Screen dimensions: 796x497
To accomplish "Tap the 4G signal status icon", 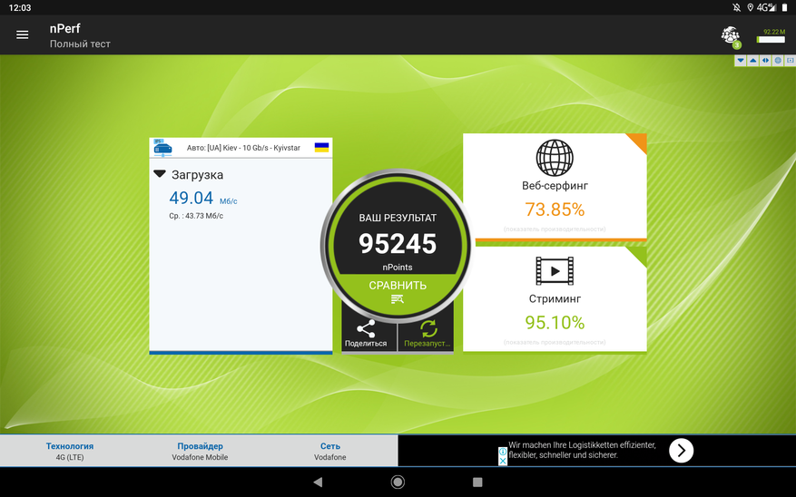I will pos(767,7).
